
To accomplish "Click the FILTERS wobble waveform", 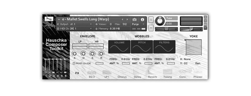I will point(164,47).
